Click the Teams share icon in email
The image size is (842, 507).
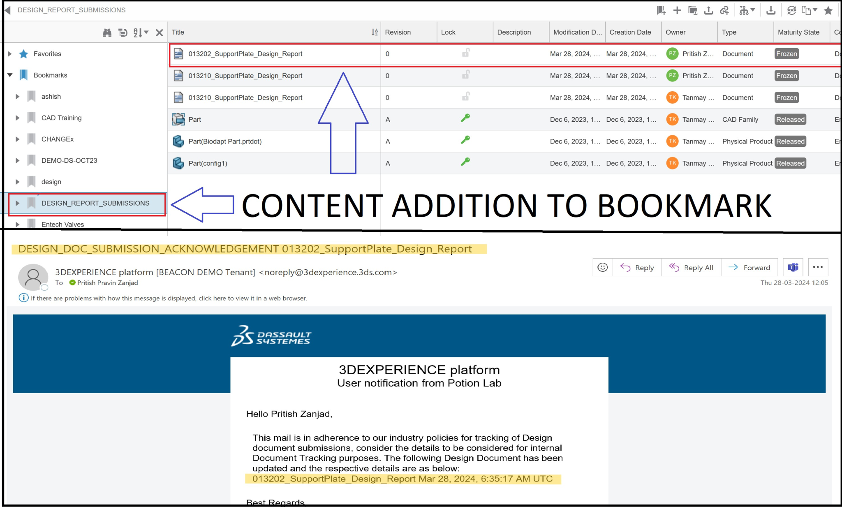[793, 267]
